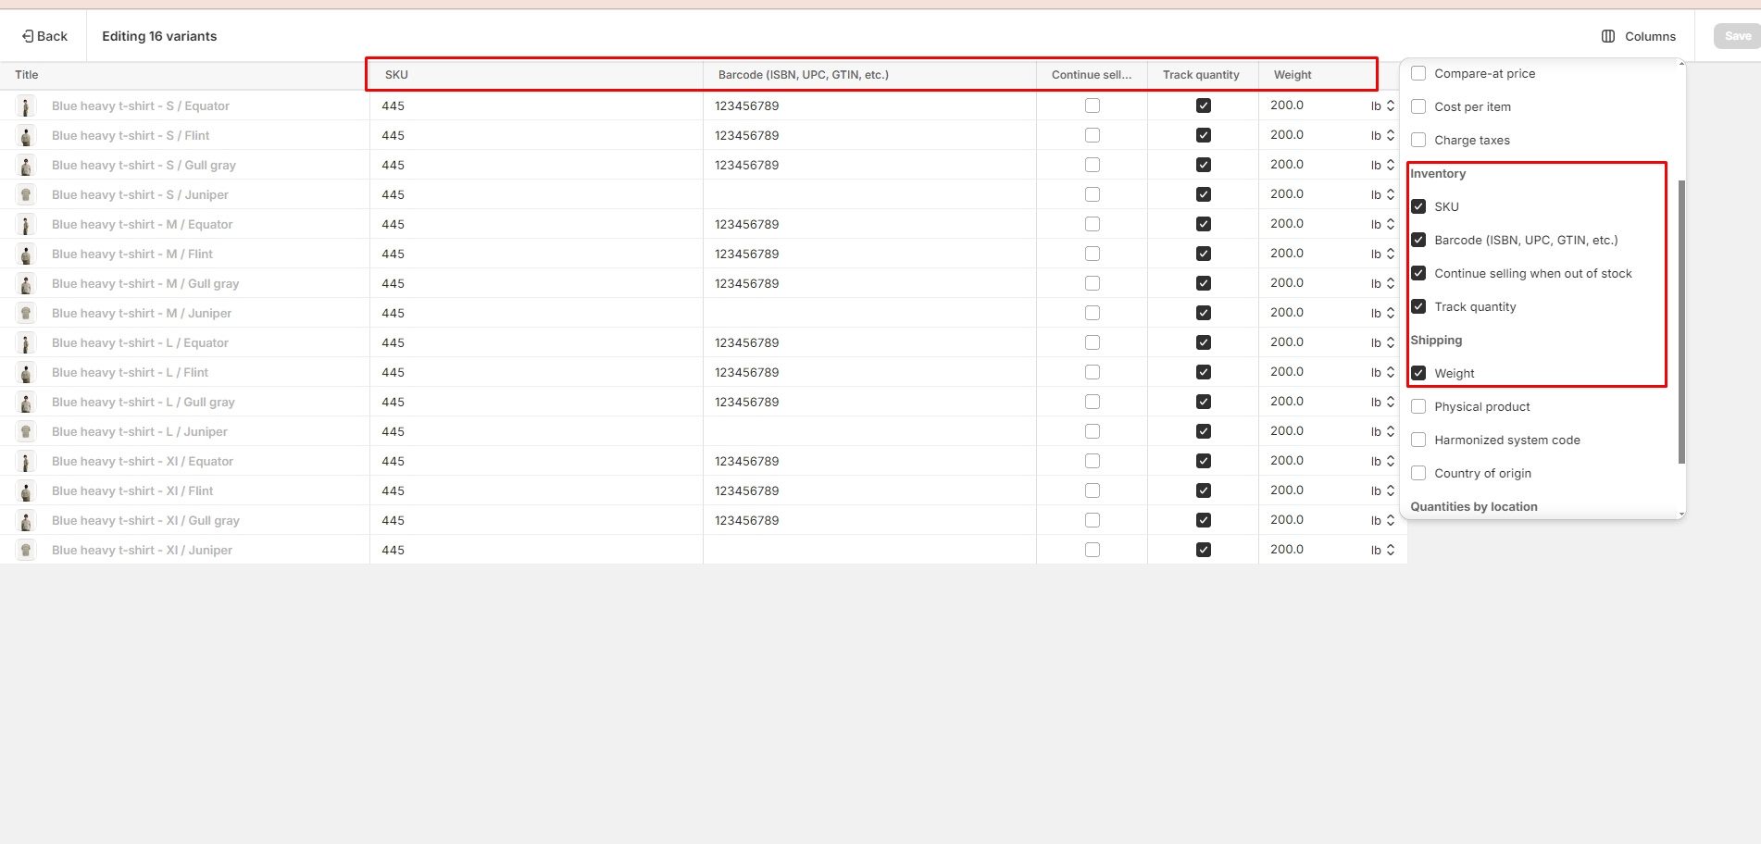1761x844 pixels.
Task: Open the Columns layout icon
Action: [x=1608, y=36]
